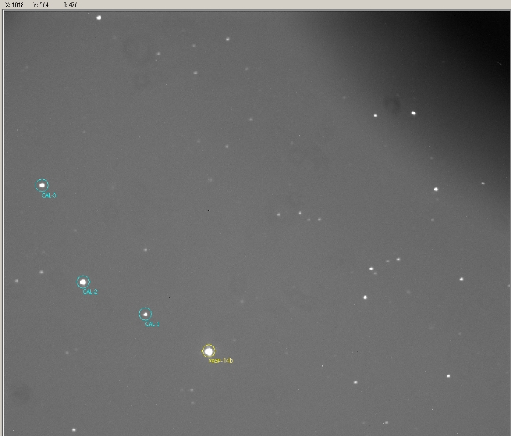Select the yellow WASP-14b target circle
The width and height of the screenshot is (511, 436).
209,351
